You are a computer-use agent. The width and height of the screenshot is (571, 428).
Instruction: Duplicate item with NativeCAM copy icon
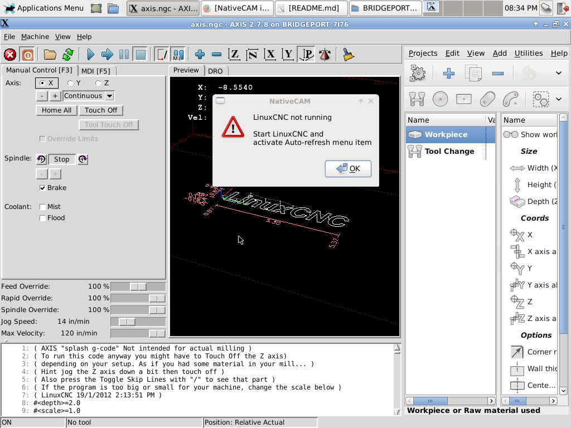pyautogui.click(x=473, y=73)
